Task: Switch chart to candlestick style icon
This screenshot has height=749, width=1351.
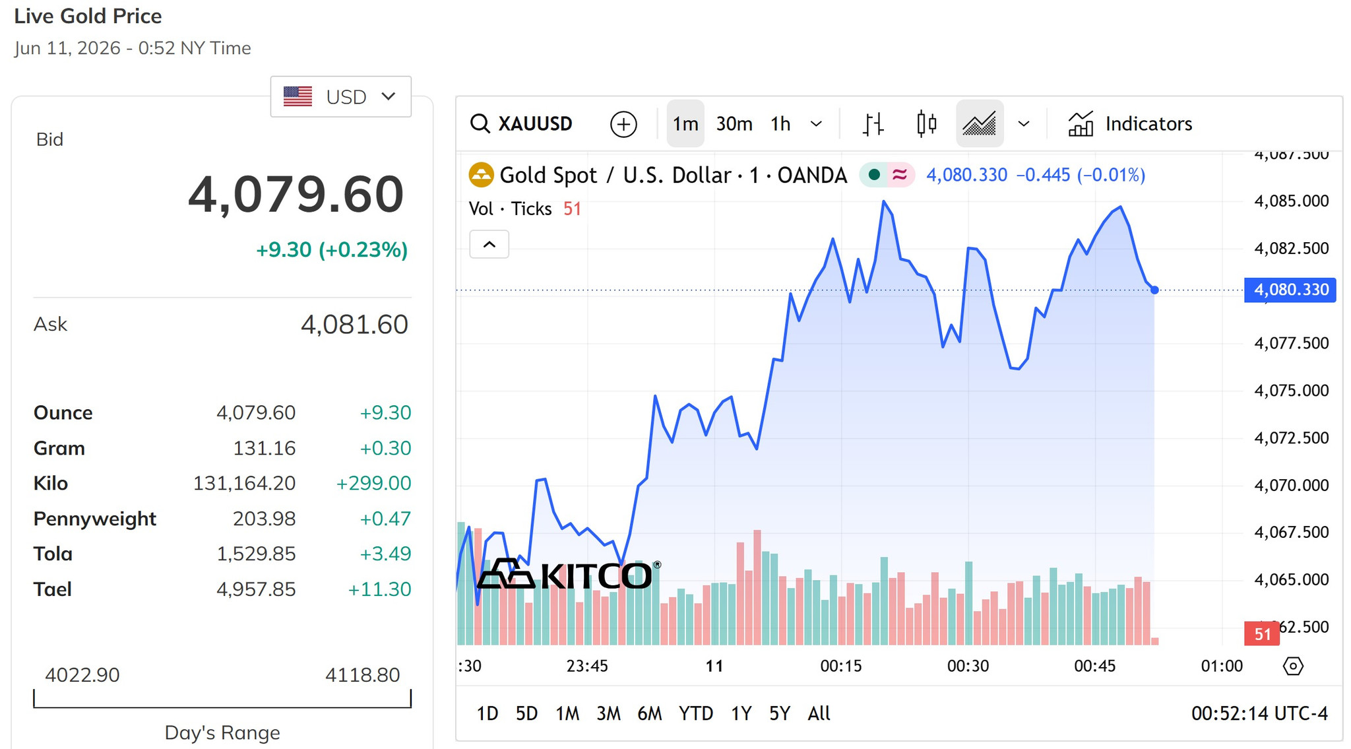Action: (926, 124)
